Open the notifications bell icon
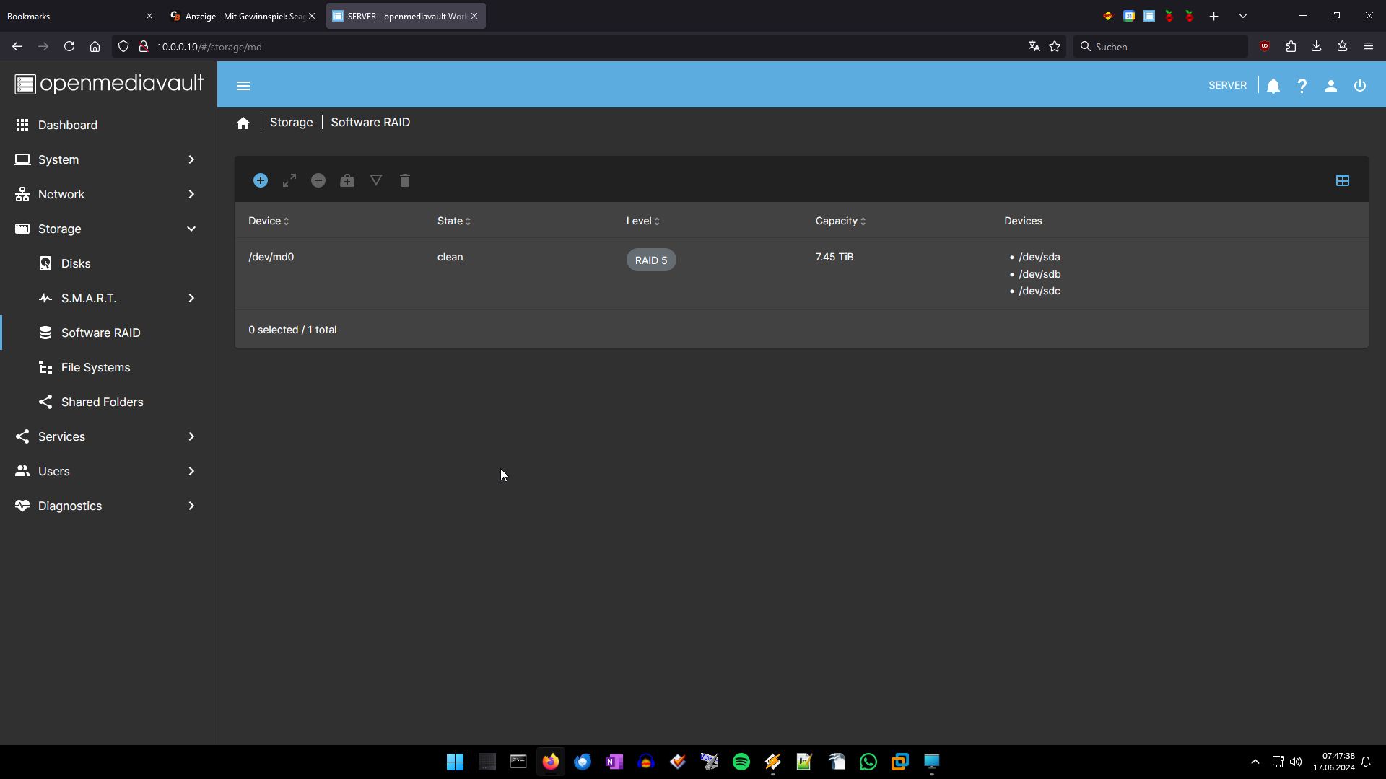The width and height of the screenshot is (1386, 779). [1273, 86]
